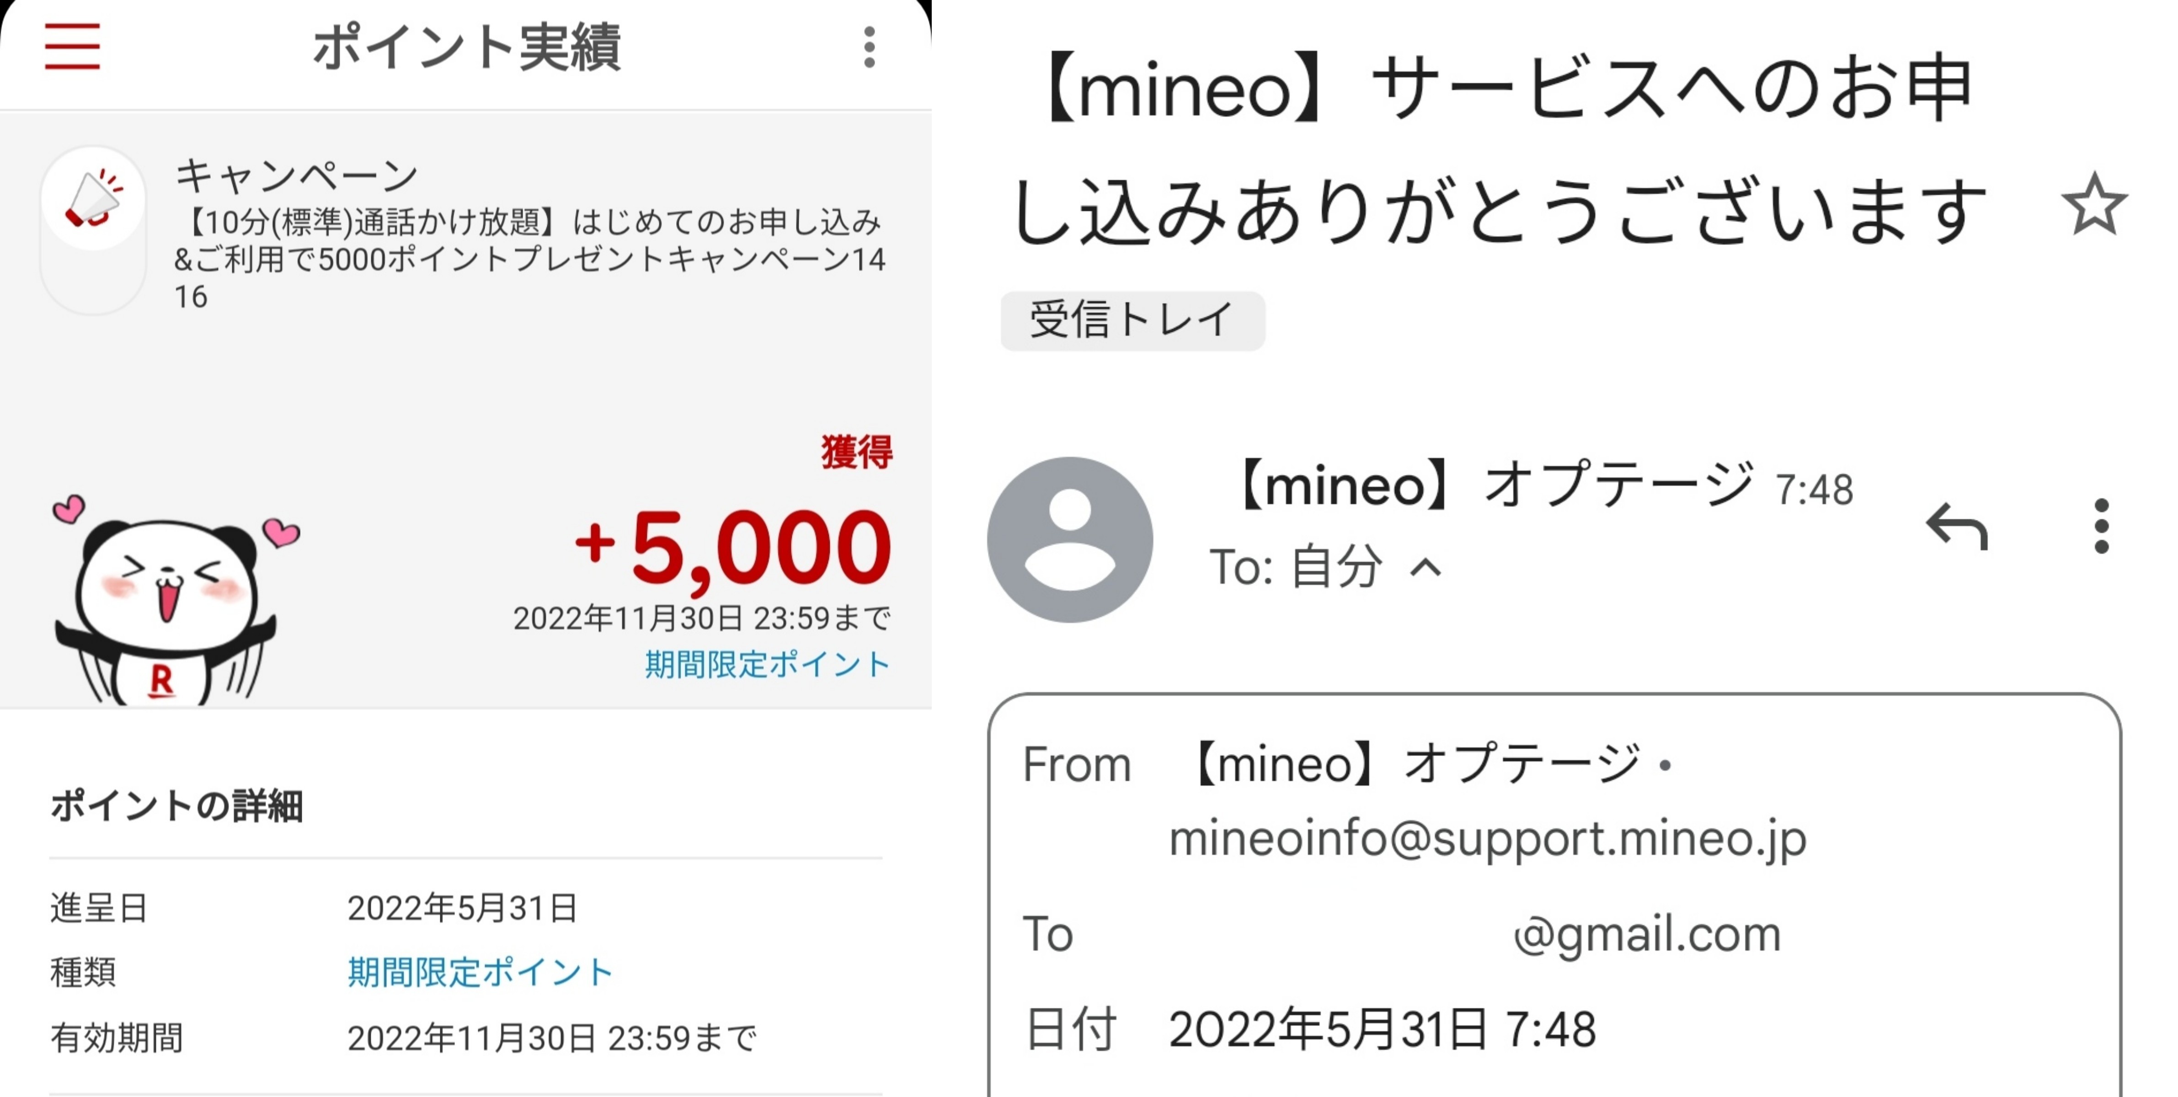This screenshot has height=1097, width=2178.
Task: Tap the mineoinfo@support.mineo.jp sender address
Action: click(x=1487, y=838)
